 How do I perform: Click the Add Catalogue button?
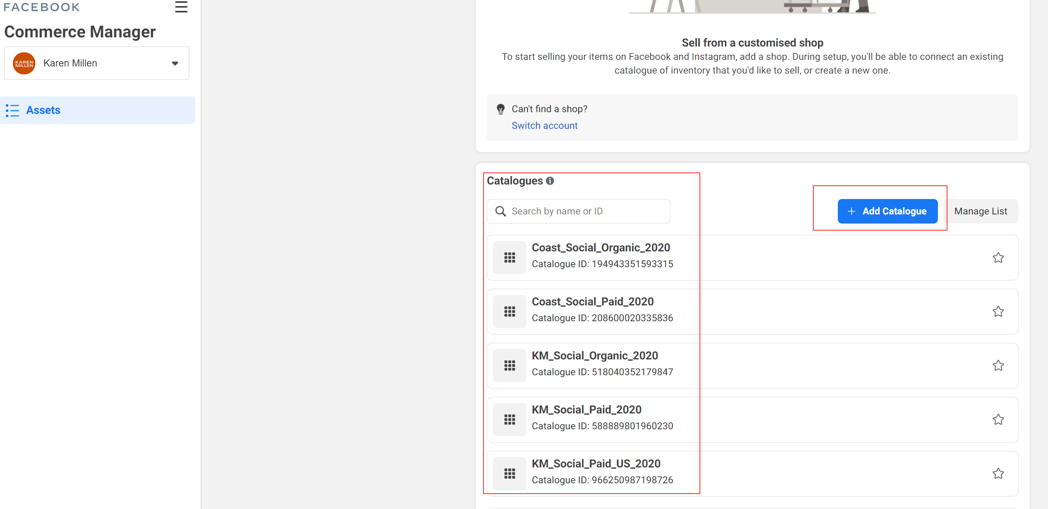point(887,211)
